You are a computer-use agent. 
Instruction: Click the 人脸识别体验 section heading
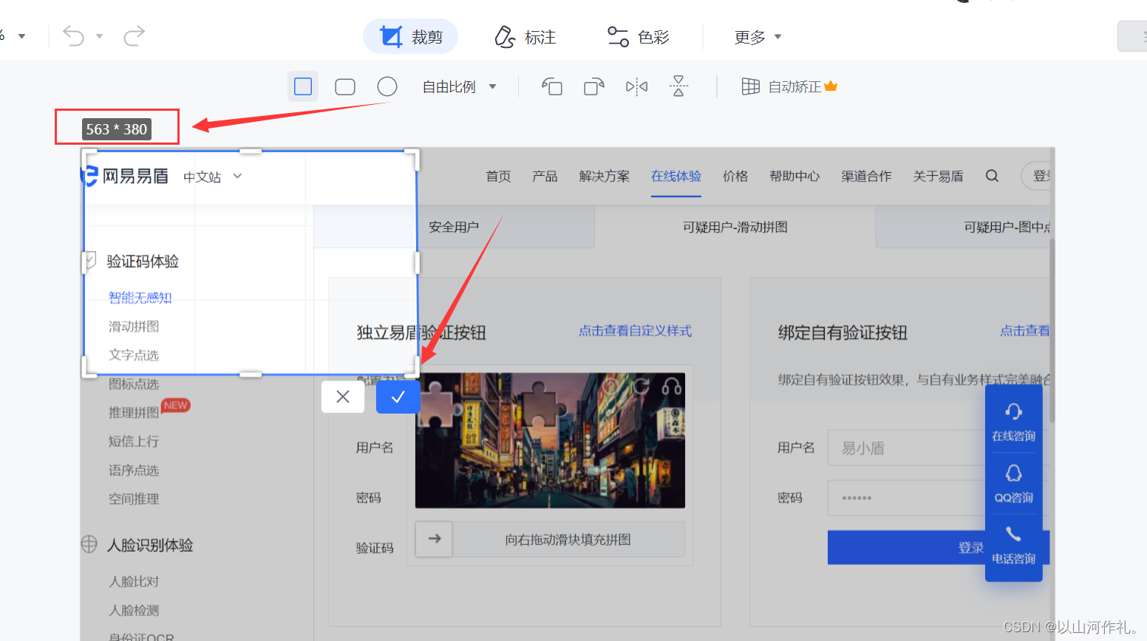(x=150, y=545)
